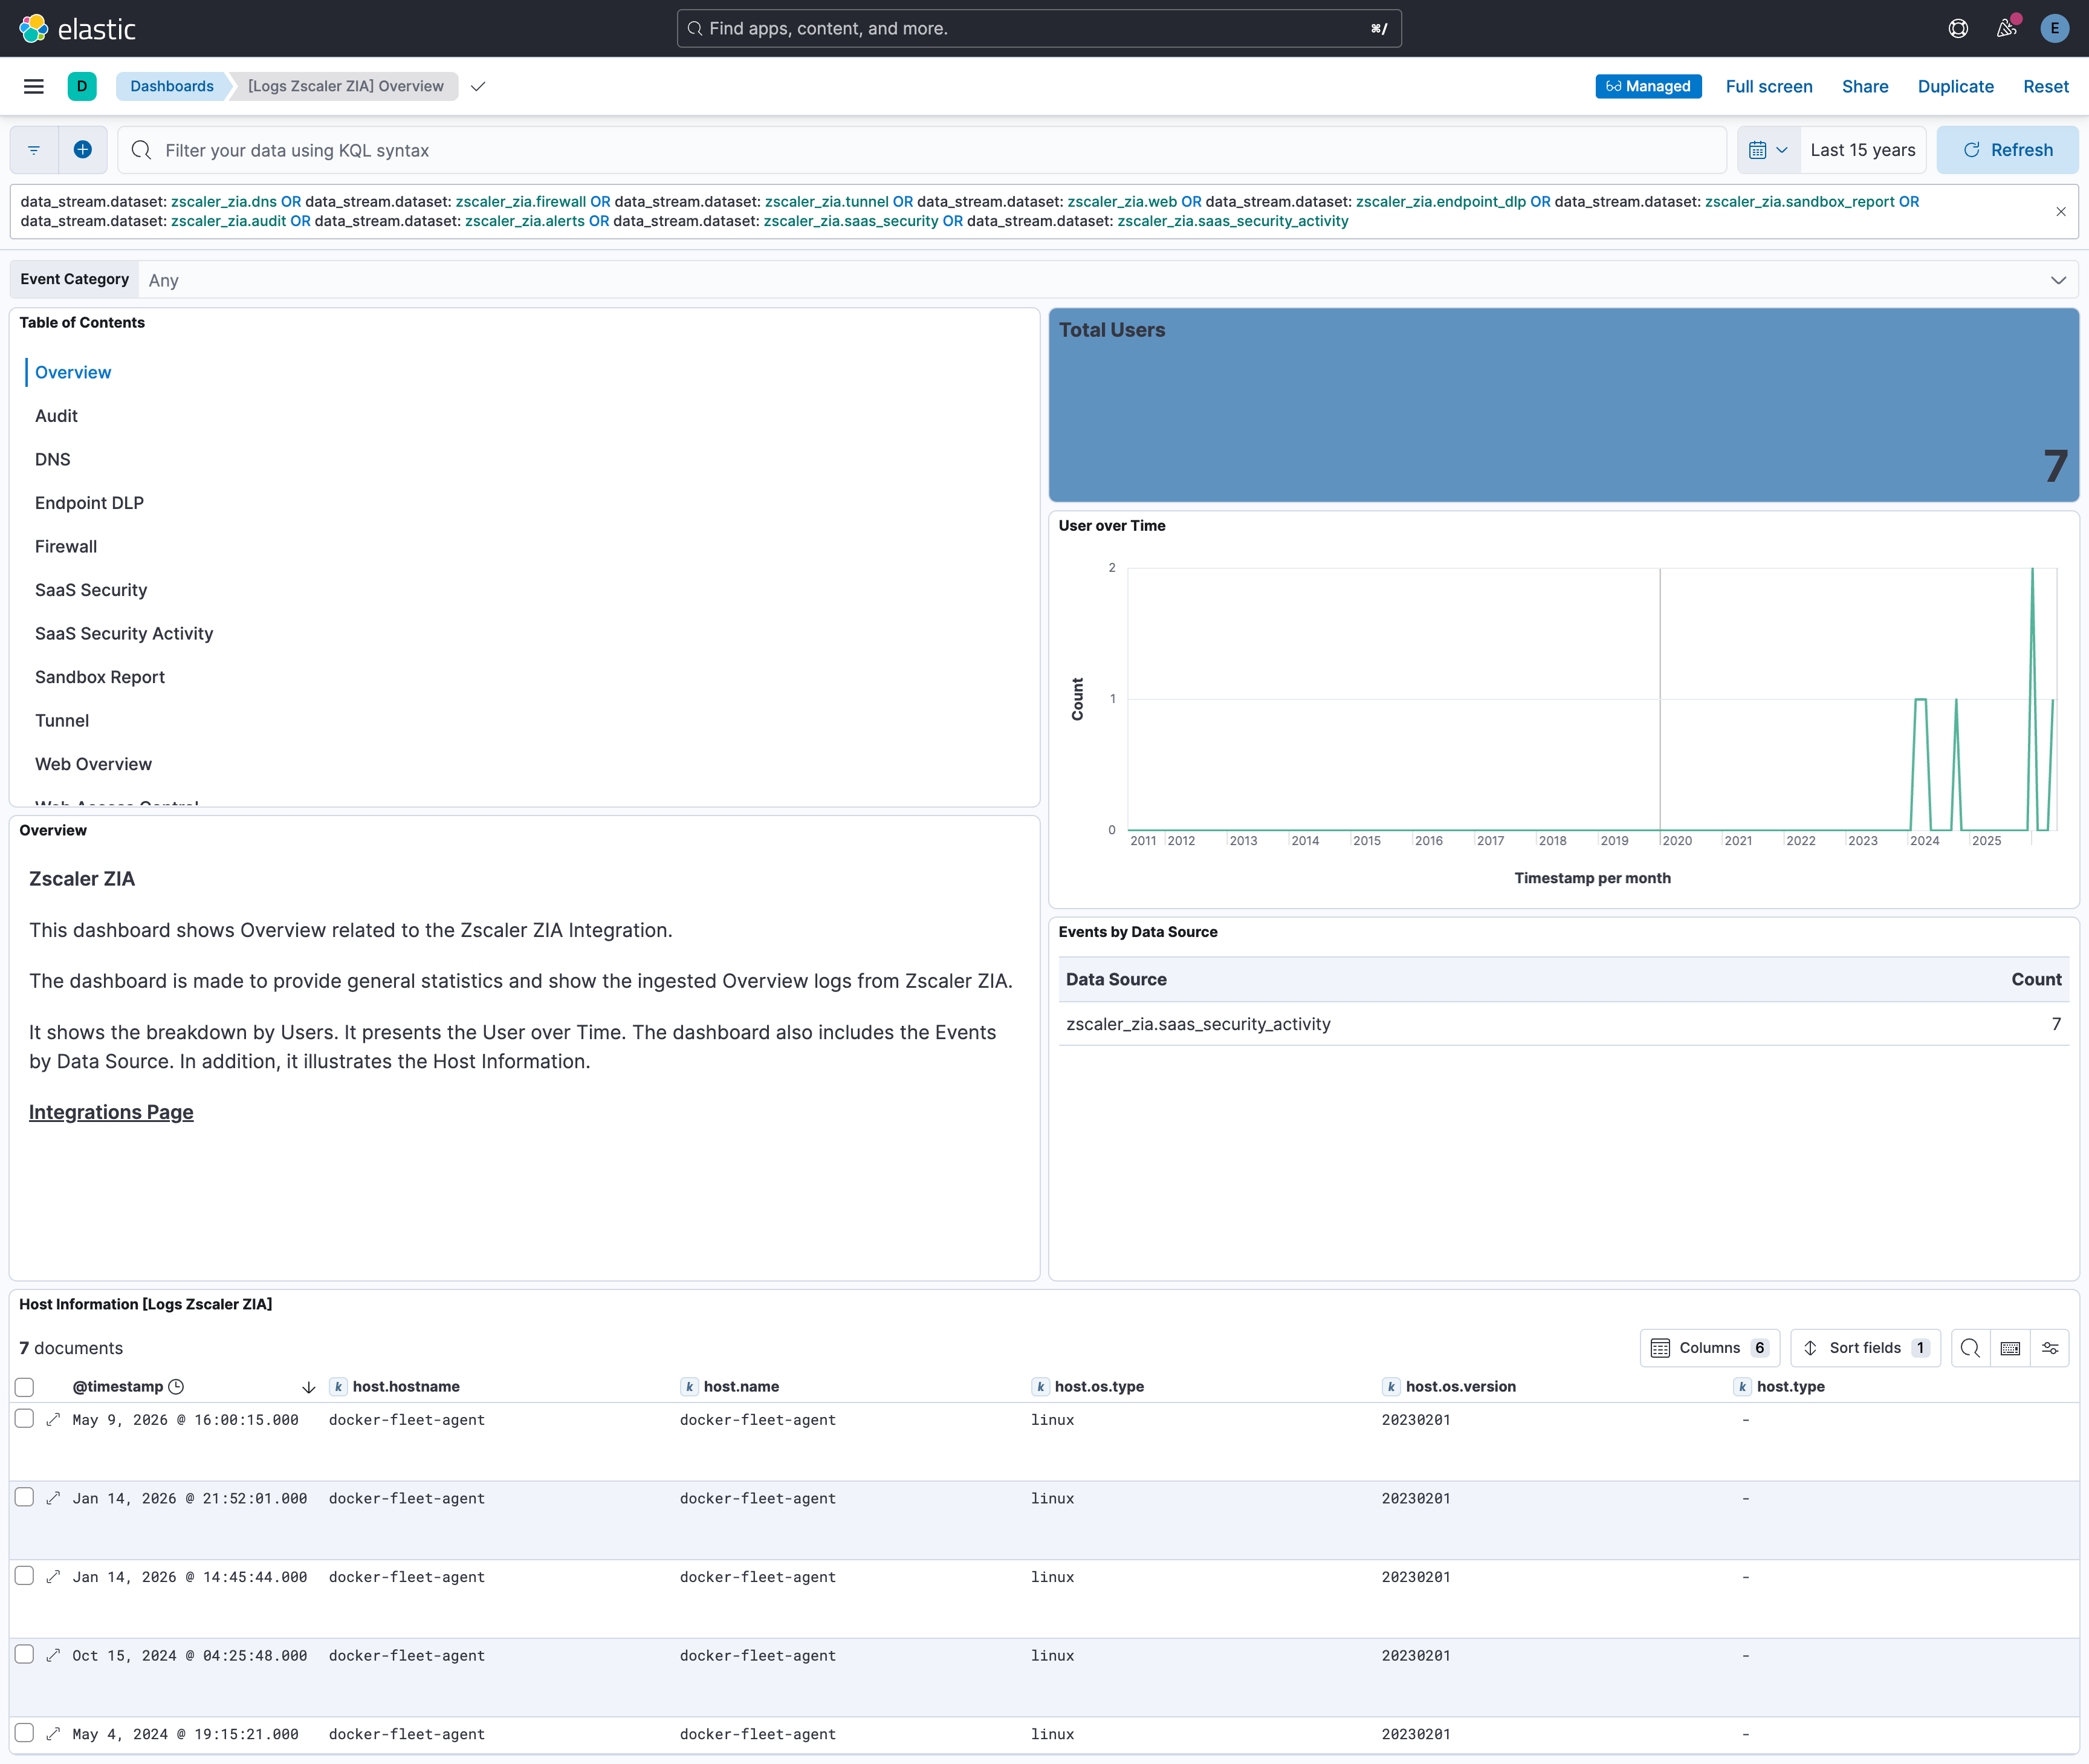
Task: Open the Share menu
Action: coord(1865,86)
